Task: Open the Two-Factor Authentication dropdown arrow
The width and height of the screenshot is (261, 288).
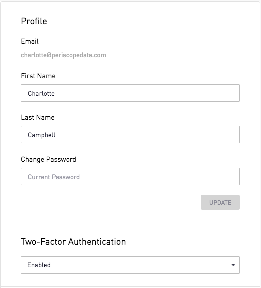Action: click(x=233, y=265)
